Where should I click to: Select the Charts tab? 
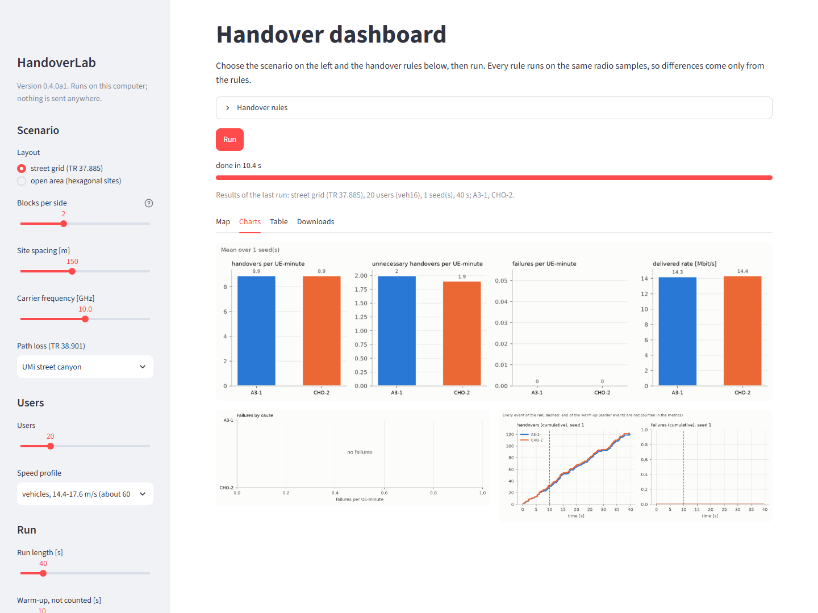pos(250,222)
